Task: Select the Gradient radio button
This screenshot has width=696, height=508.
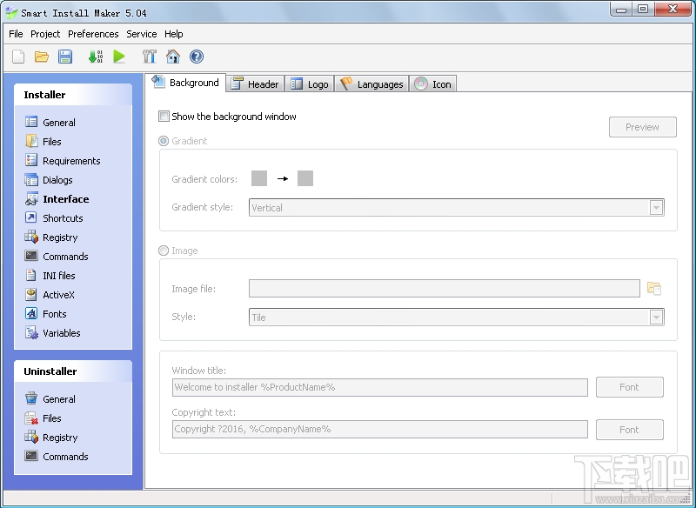Action: coord(164,141)
